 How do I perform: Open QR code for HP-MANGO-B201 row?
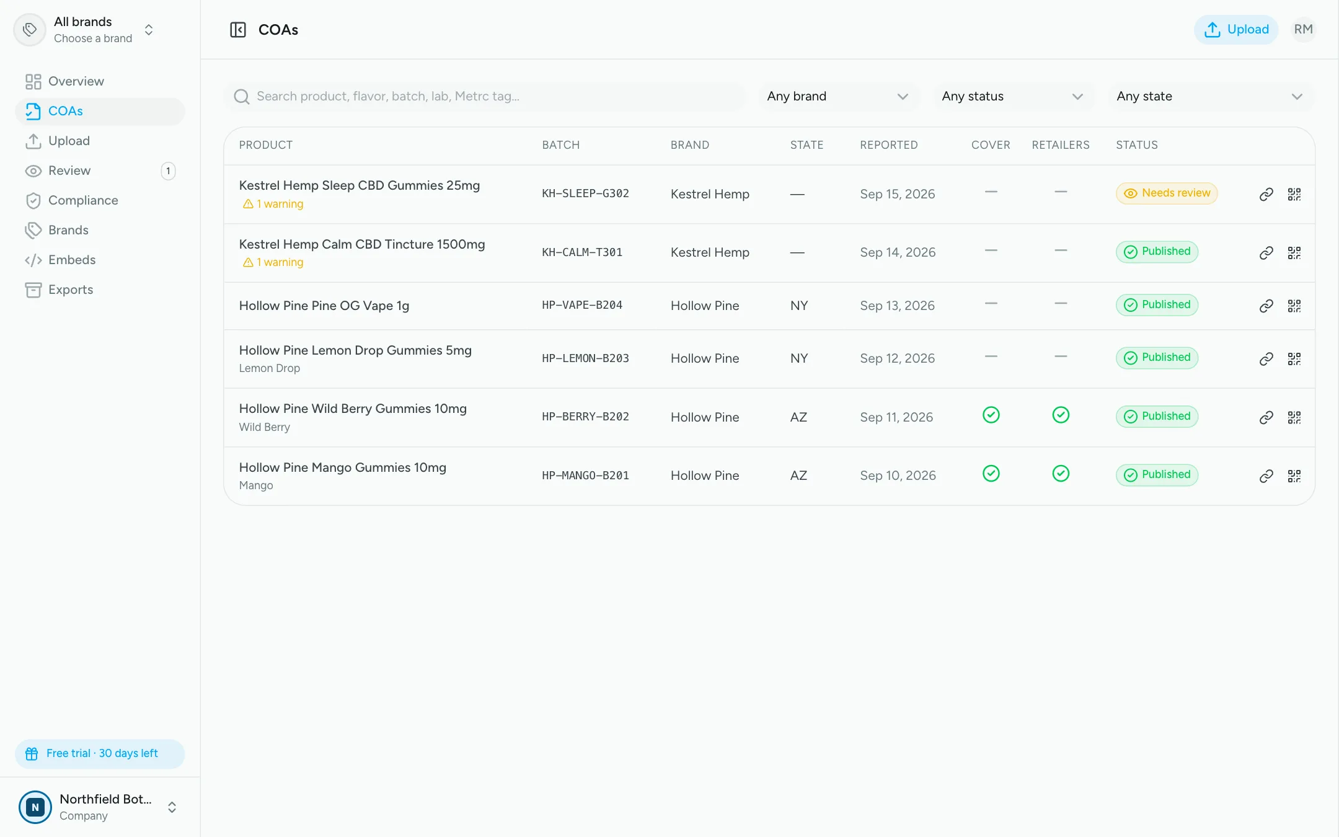point(1294,476)
